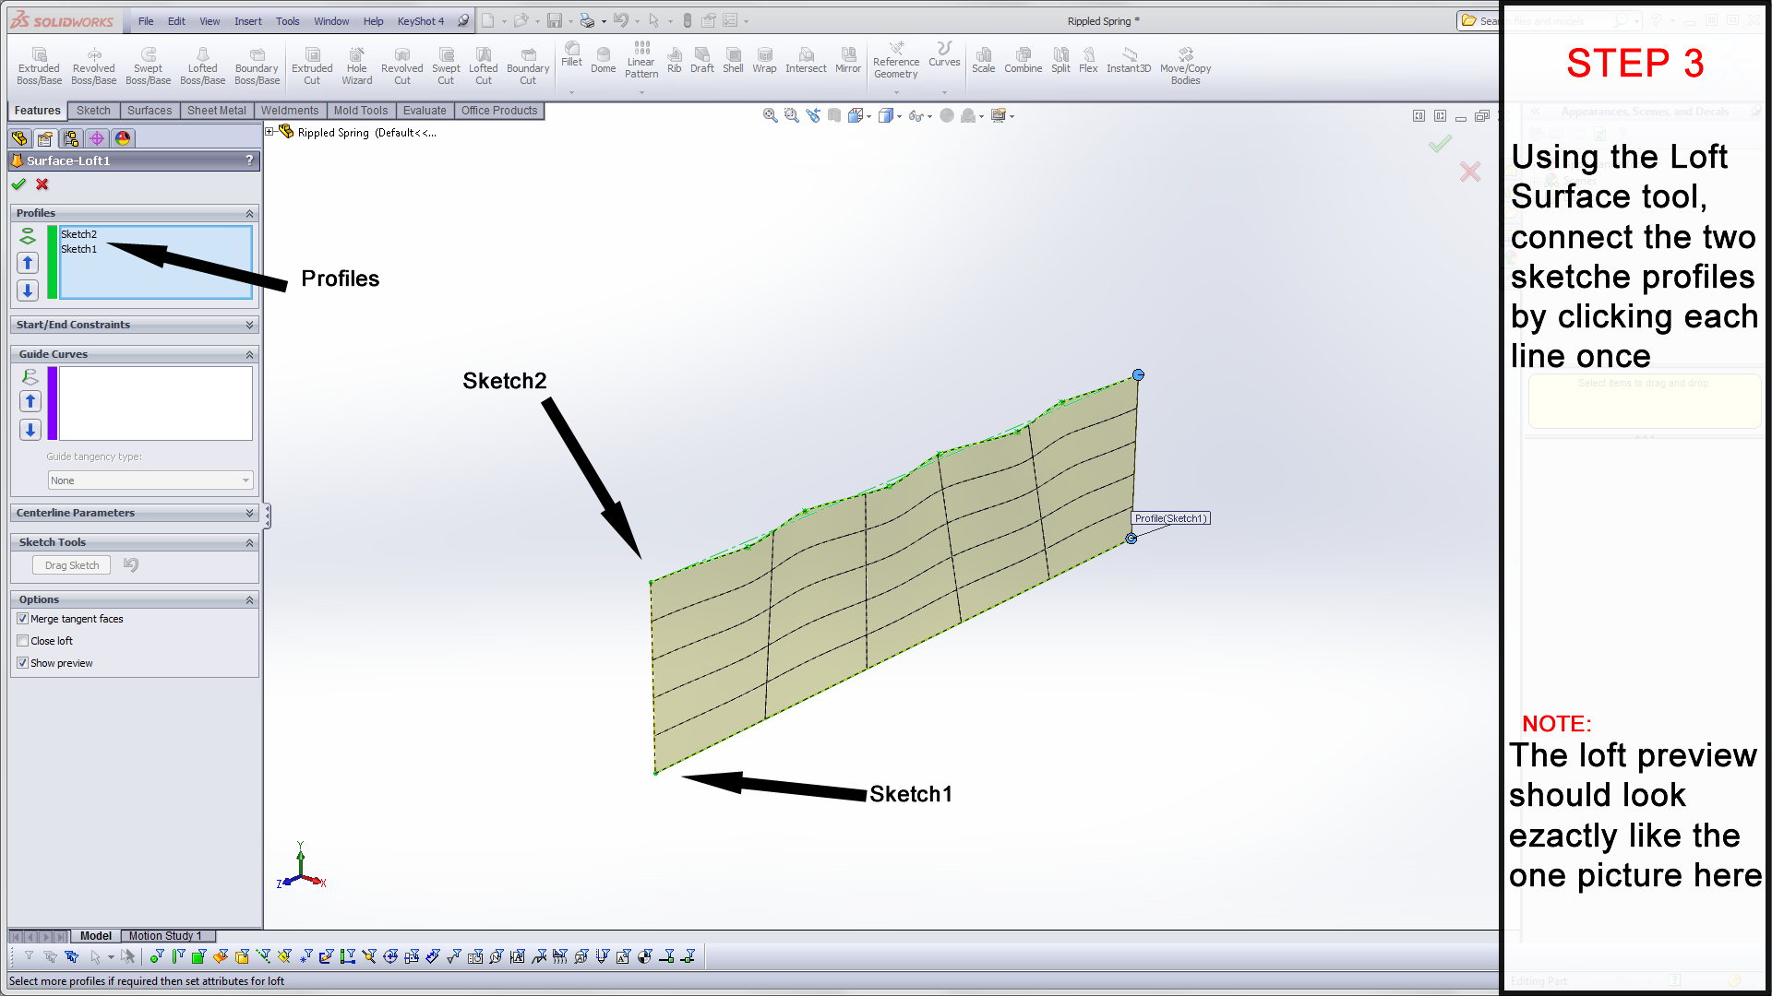1772x996 pixels.
Task: Open the Hole Wizard tool
Action: [356, 63]
